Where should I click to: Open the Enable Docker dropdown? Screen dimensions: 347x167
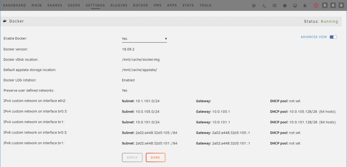click(144, 39)
